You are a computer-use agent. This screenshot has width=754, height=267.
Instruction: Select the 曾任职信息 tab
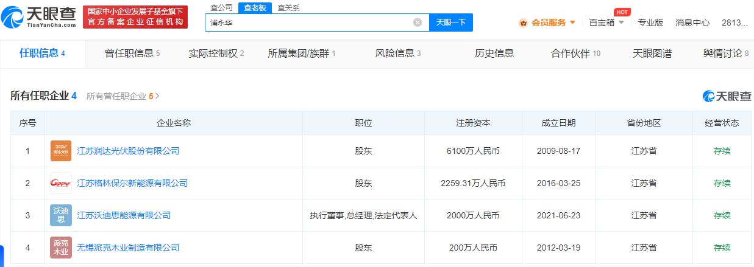[132, 54]
